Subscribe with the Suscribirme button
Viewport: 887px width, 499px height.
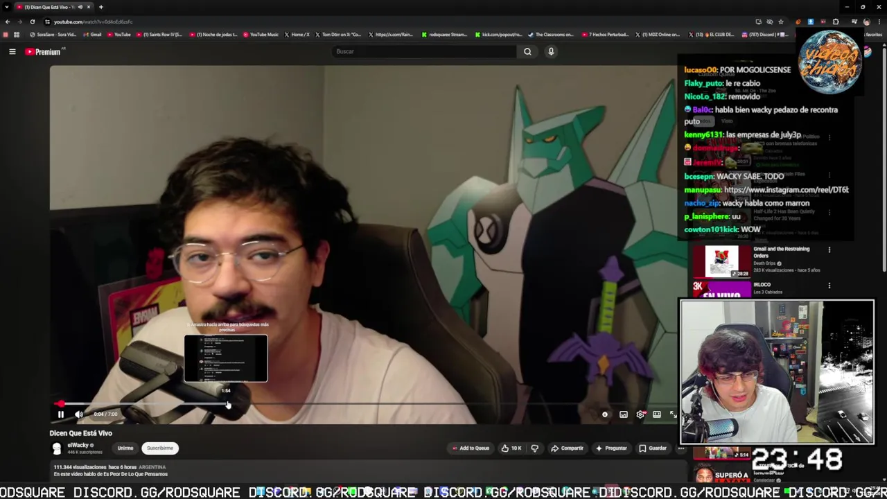tap(160, 448)
